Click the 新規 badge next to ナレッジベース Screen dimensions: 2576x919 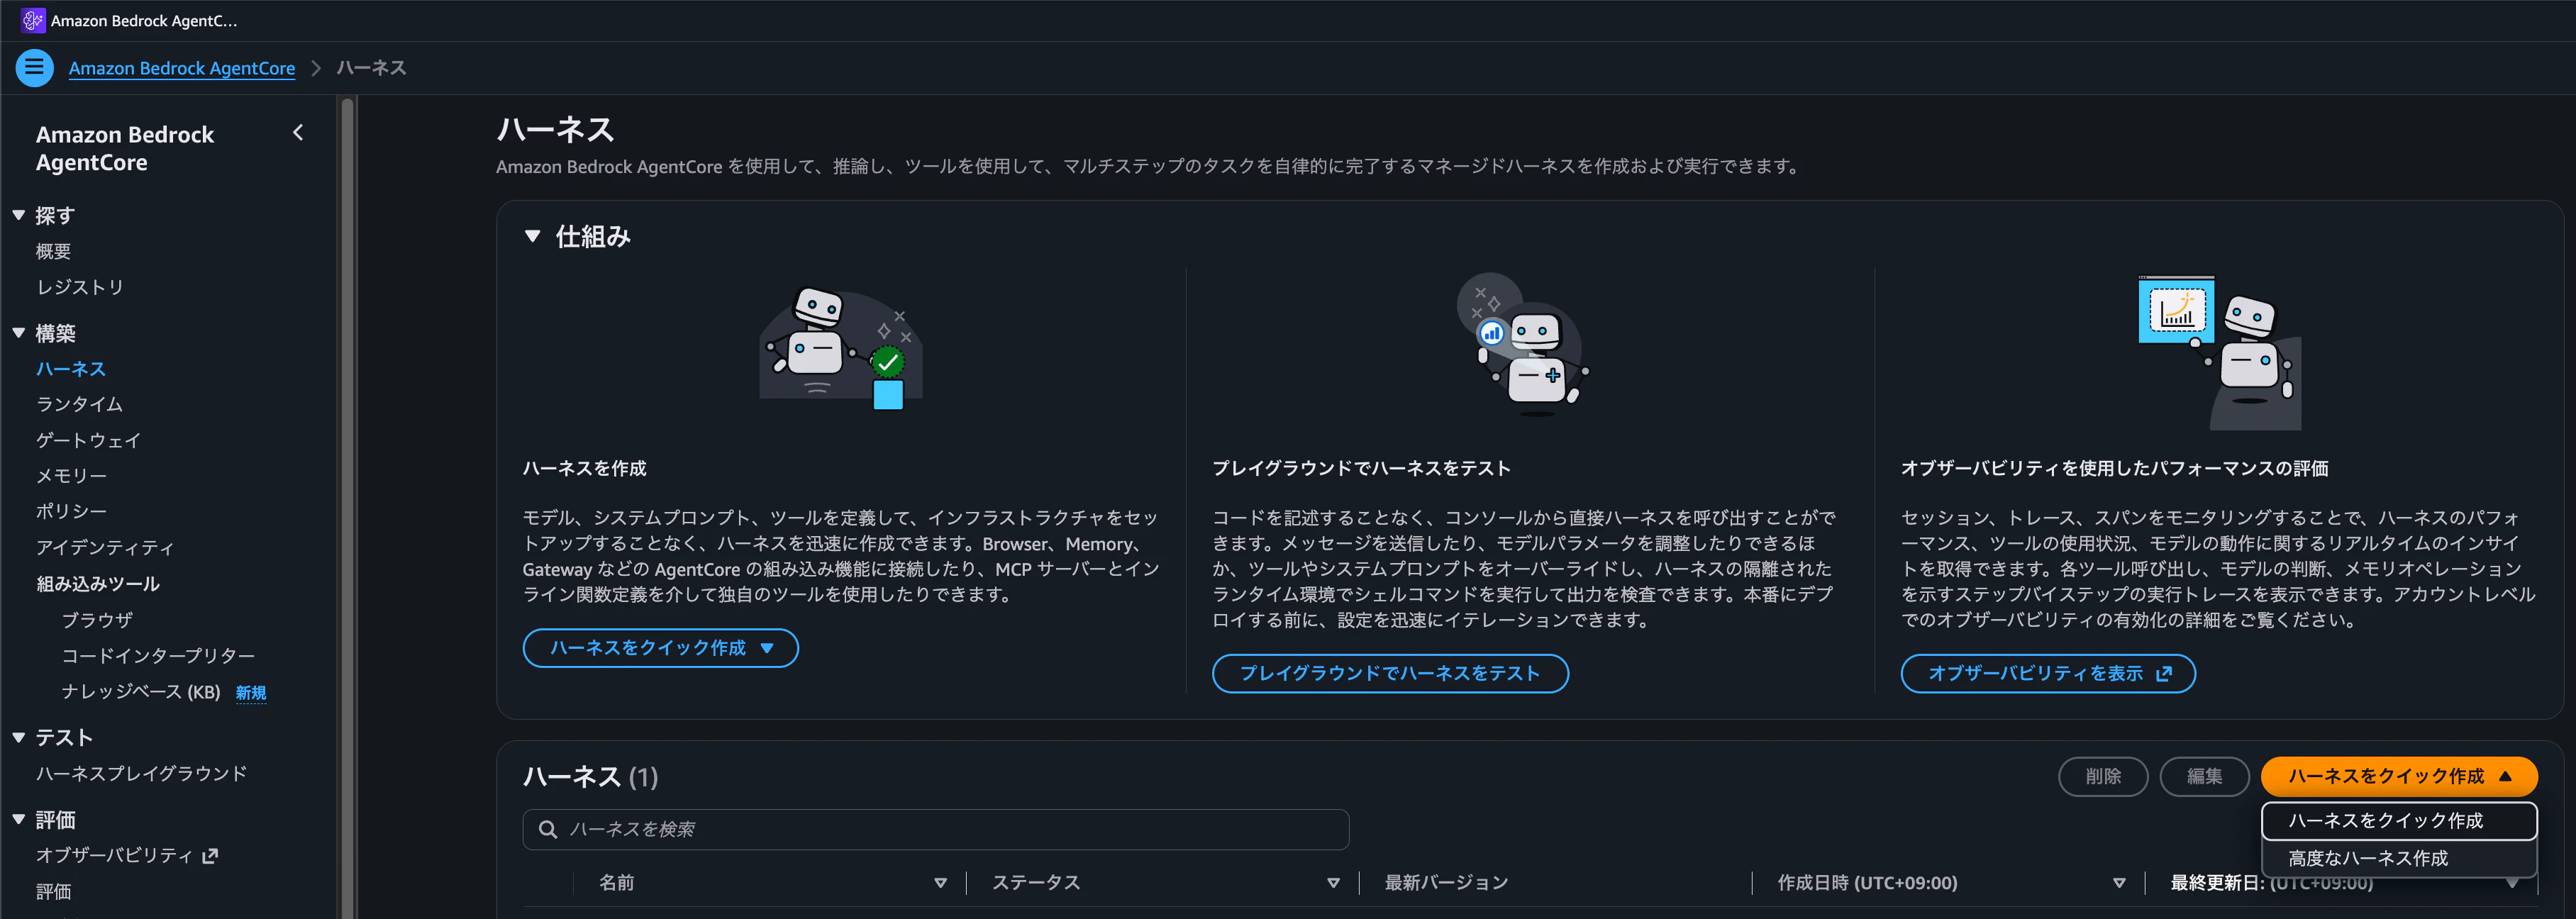click(x=251, y=693)
